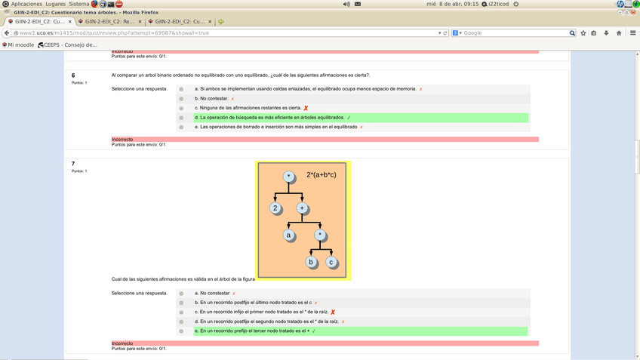Open the Mi moodle bookmark
Image resolution: width=640 pixels, height=360 pixels.
click(20, 45)
